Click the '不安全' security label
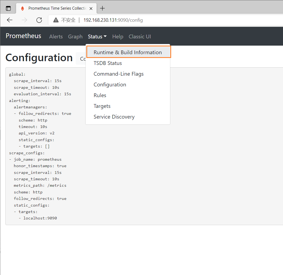Image resolution: width=283 pixels, height=275 pixels. [x=68, y=20]
